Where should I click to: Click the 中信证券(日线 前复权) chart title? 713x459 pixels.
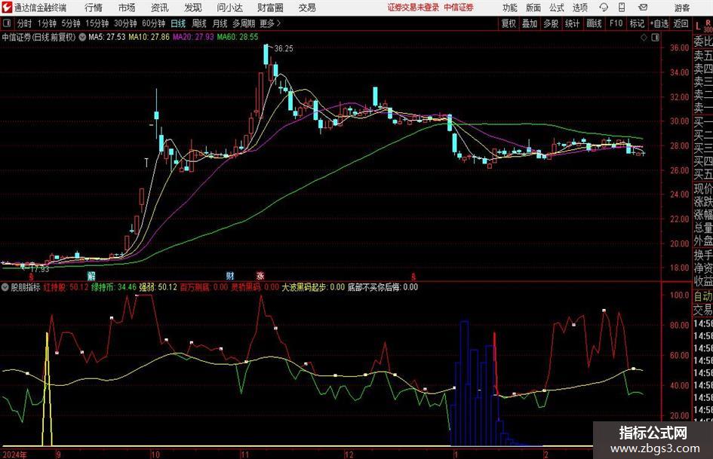(x=38, y=37)
